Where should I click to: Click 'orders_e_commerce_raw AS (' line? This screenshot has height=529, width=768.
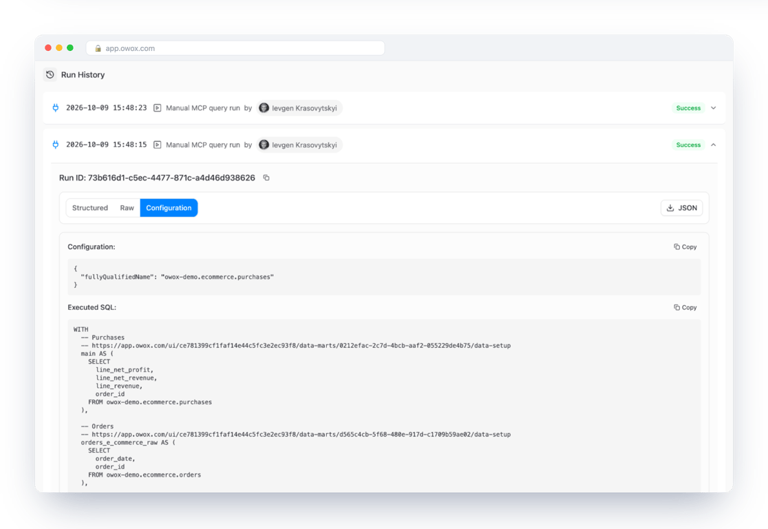click(x=128, y=443)
